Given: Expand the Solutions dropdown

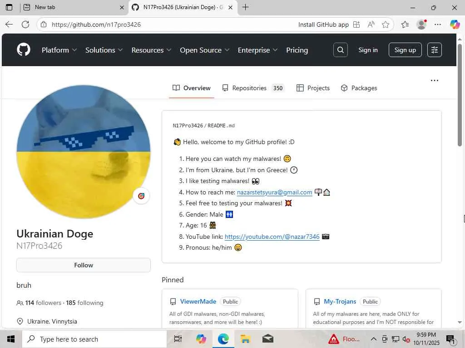Looking at the screenshot, I should (104, 50).
